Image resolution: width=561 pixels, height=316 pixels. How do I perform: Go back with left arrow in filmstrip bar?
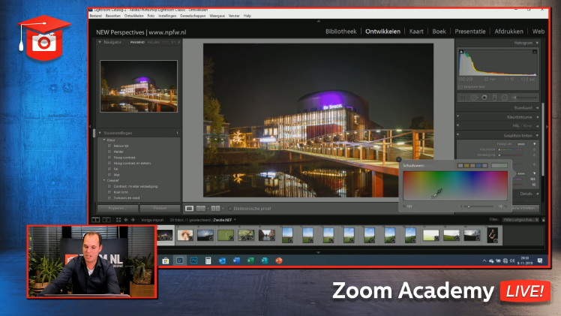(126, 220)
